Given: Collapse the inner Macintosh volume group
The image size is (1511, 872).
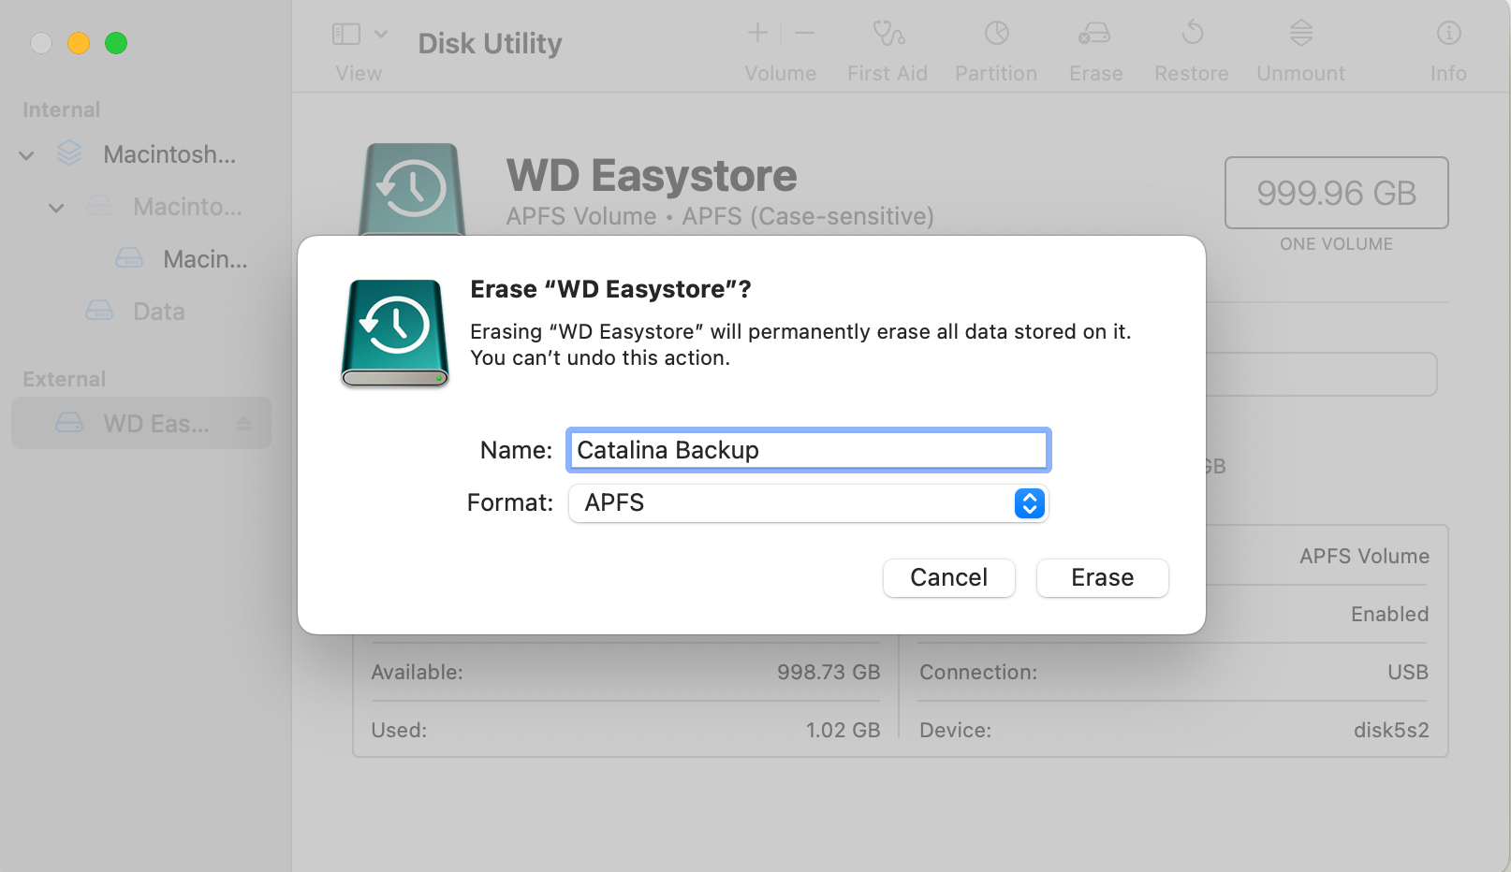Looking at the screenshot, I should coord(56,207).
